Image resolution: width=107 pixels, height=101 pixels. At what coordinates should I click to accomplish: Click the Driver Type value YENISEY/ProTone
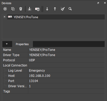click(42, 55)
